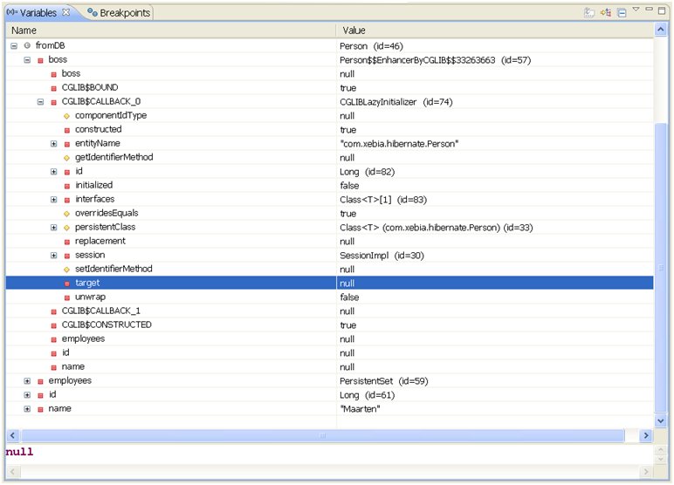Click the initialized field icon
Viewport: 674px width, 485px height.
pos(67,186)
